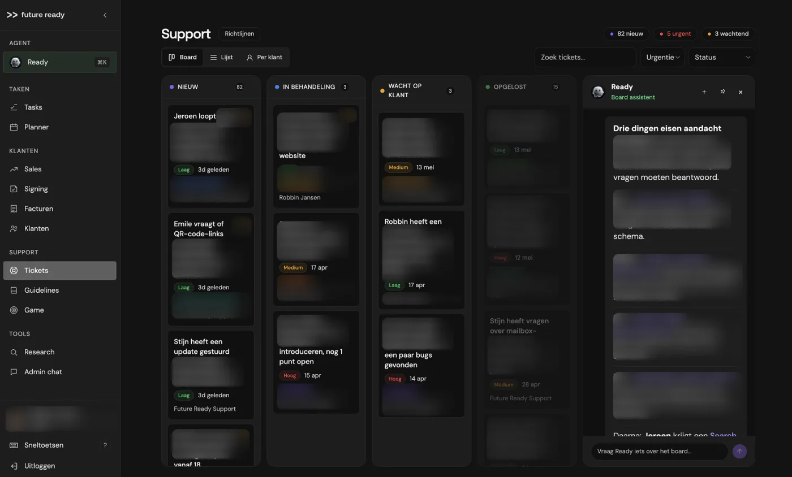Screen dimensions: 792x477
Task: Click the Guidelines book icon
Action: coord(14,290)
